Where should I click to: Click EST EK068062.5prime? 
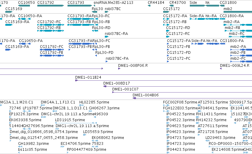[x=108, y=138]
